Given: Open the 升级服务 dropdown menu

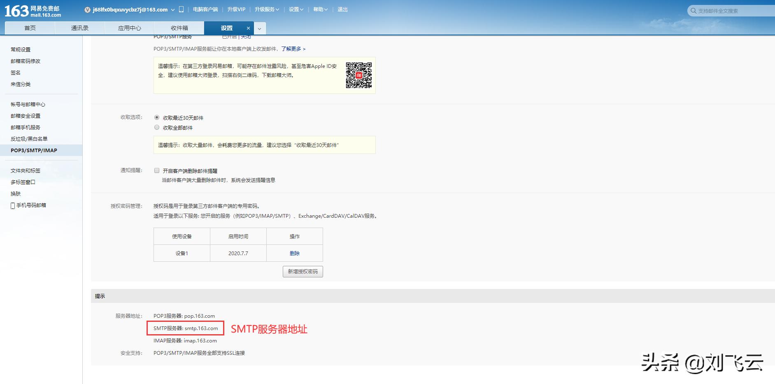Looking at the screenshot, I should 267,9.
